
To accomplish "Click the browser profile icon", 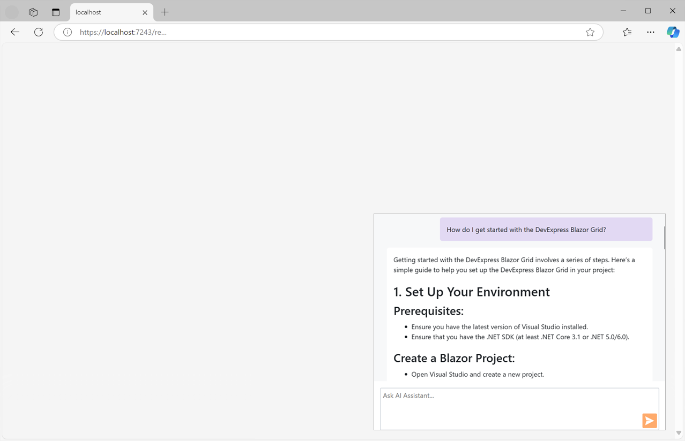I will click(11, 12).
